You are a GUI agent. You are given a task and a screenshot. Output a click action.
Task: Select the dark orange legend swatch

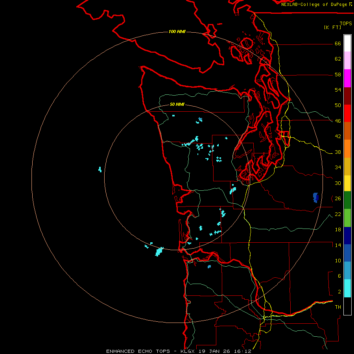pyautogui.click(x=347, y=131)
